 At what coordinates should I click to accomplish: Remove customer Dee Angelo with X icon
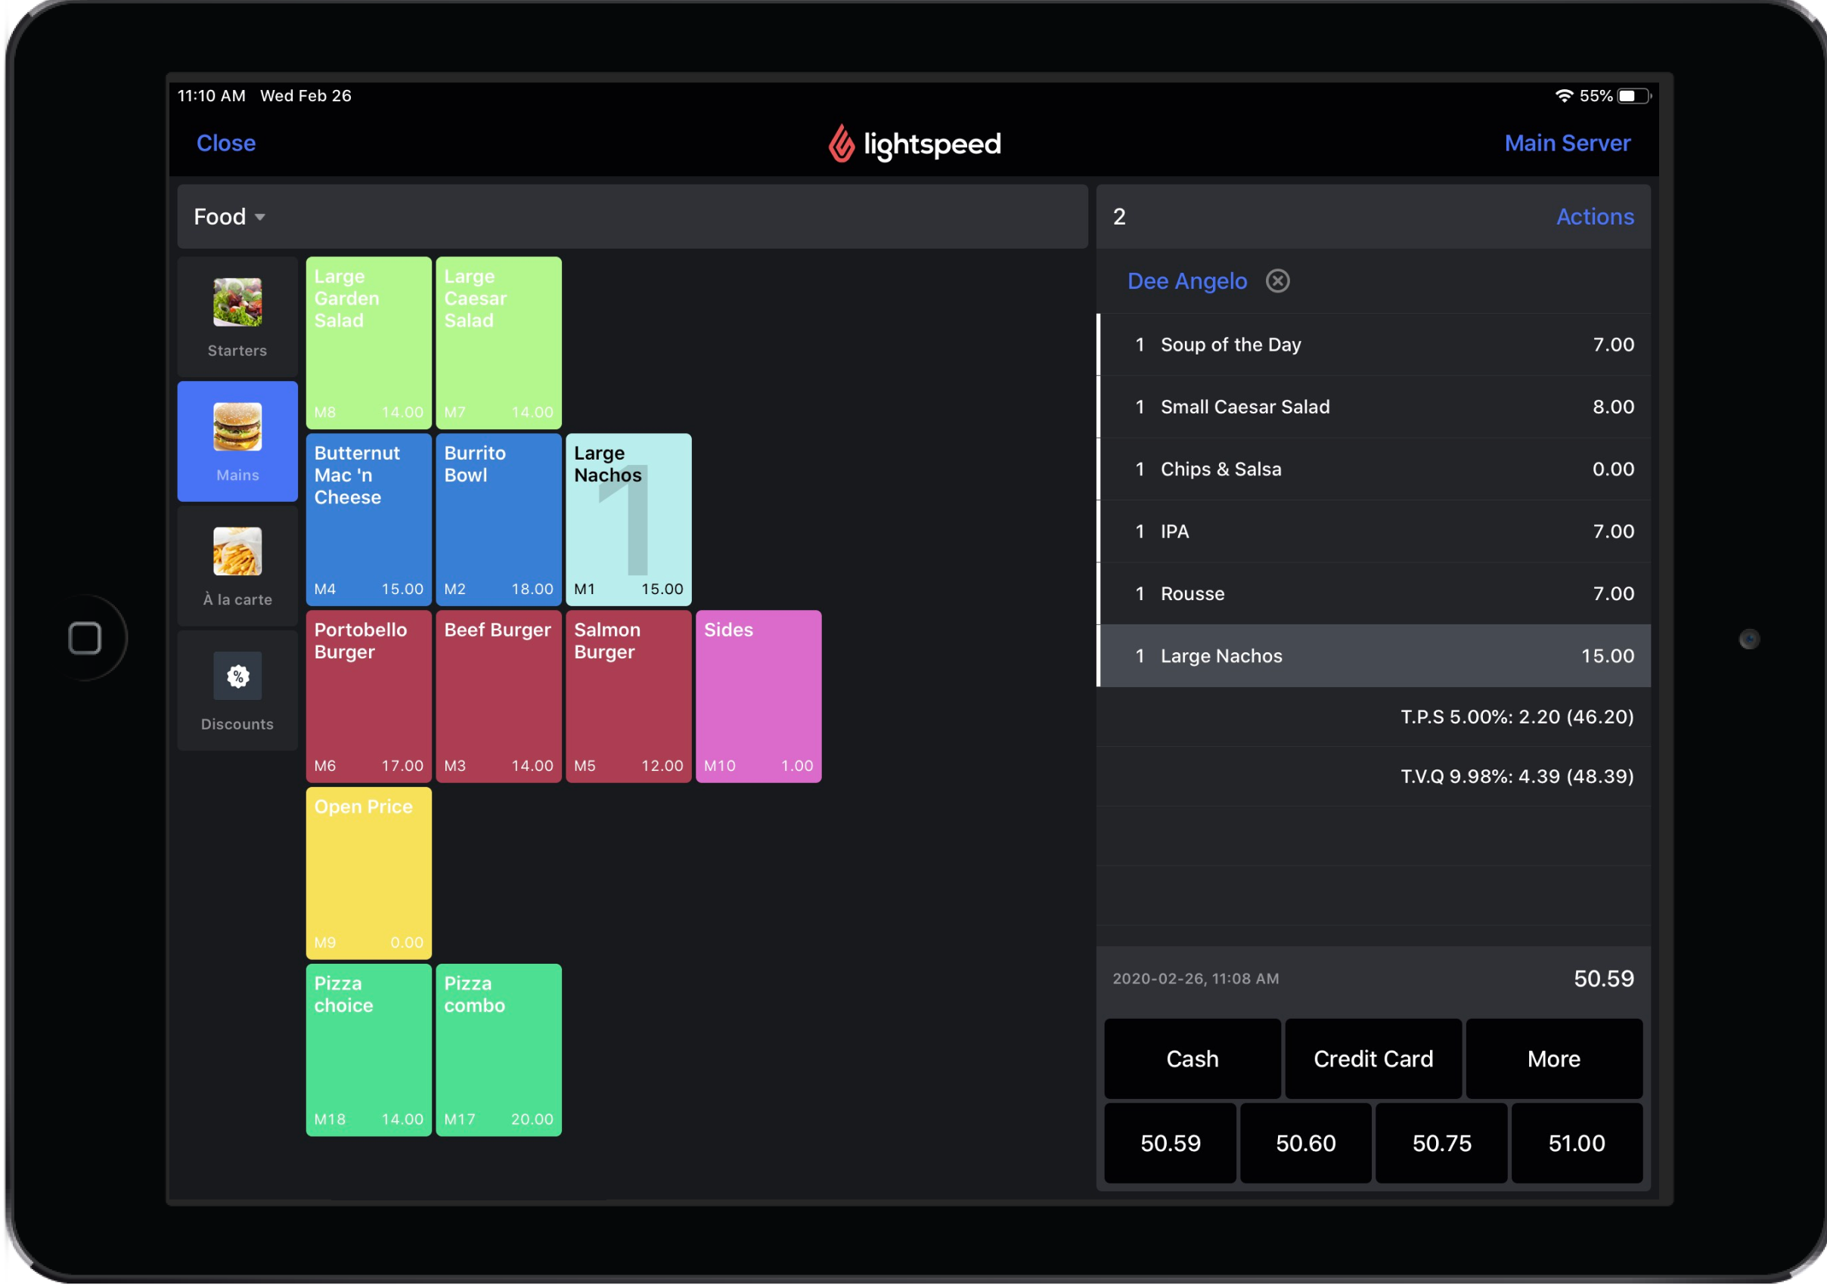[x=1278, y=281]
